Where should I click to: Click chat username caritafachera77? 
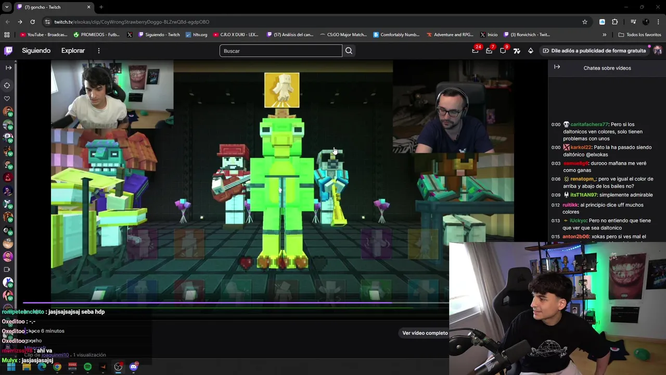pyautogui.click(x=589, y=124)
